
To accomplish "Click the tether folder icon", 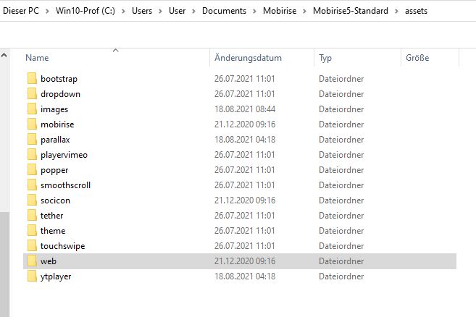I will (x=32, y=215).
